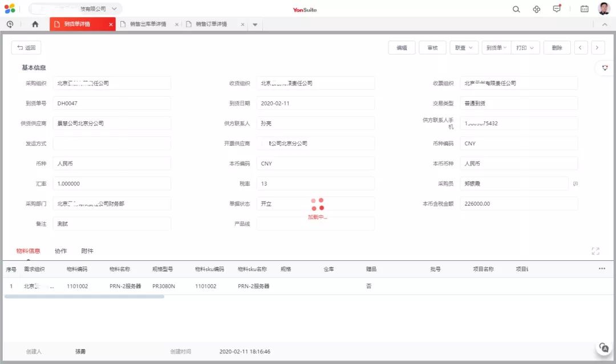The height and width of the screenshot is (364, 616).
Task: Open the user avatar menu
Action: tap(604, 8)
